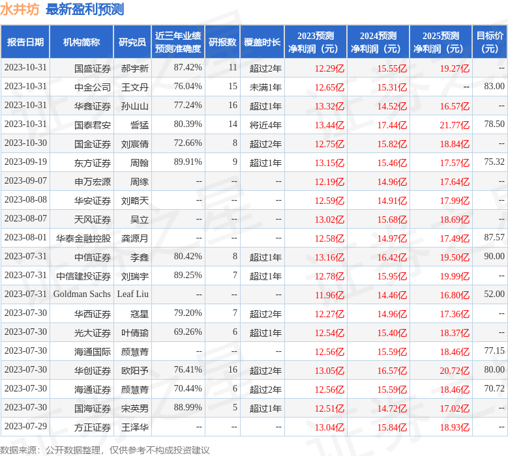Click target price 52.00
This screenshot has height=456, width=508.
[494, 294]
